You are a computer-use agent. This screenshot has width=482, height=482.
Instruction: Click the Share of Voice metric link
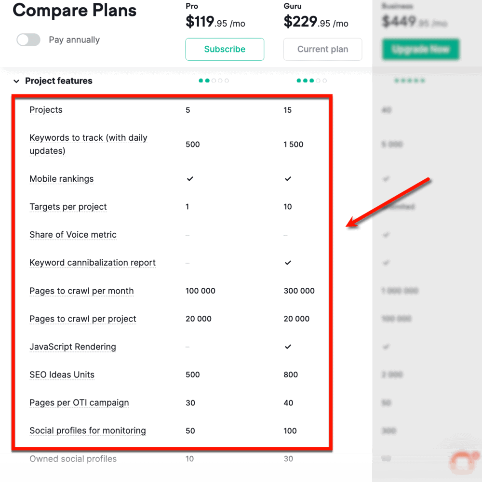pos(73,235)
